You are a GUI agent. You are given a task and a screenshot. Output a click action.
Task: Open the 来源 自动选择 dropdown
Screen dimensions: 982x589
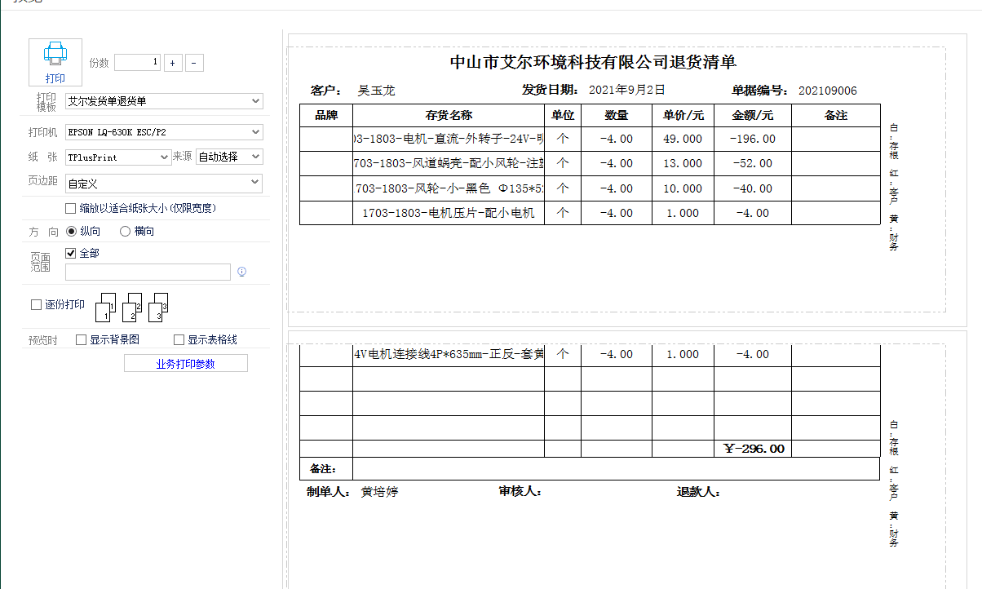tap(229, 157)
